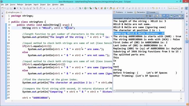
Task: Switch to the Problems tab
Action: point(118,12)
